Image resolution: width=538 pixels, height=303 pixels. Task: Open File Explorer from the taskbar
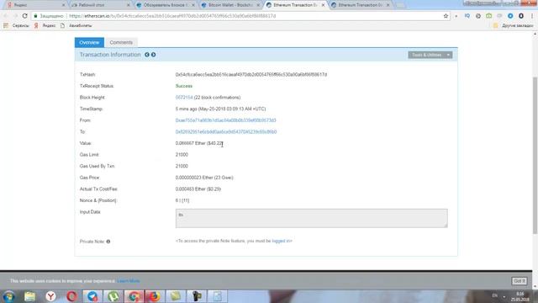[30, 296]
